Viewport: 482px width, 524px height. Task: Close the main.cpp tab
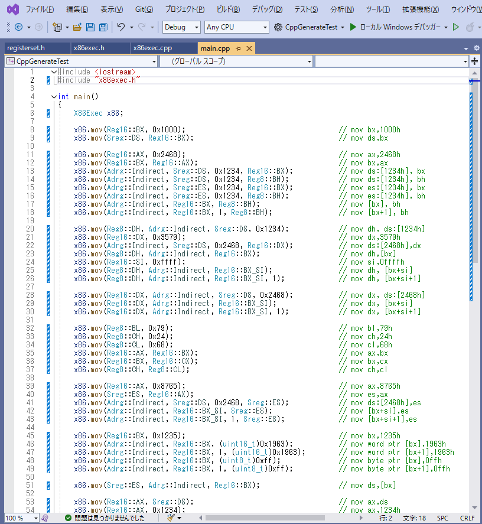(249, 48)
